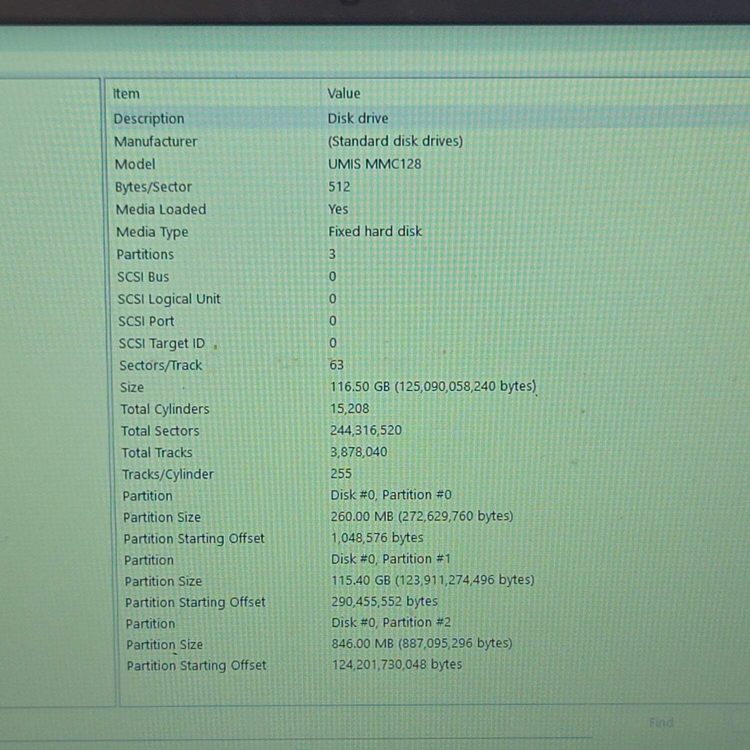Screen dimensions: 750x750
Task: Click the 0 value beside SCSI Port
Action: click(x=332, y=320)
